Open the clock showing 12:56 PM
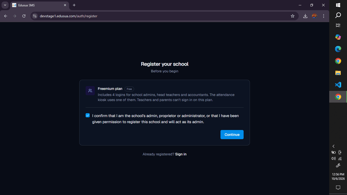347x195 pixels. (x=338, y=176)
